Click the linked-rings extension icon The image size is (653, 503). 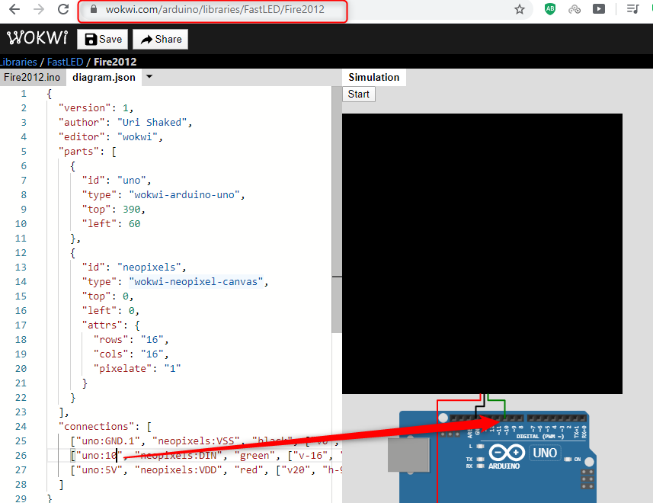point(575,9)
